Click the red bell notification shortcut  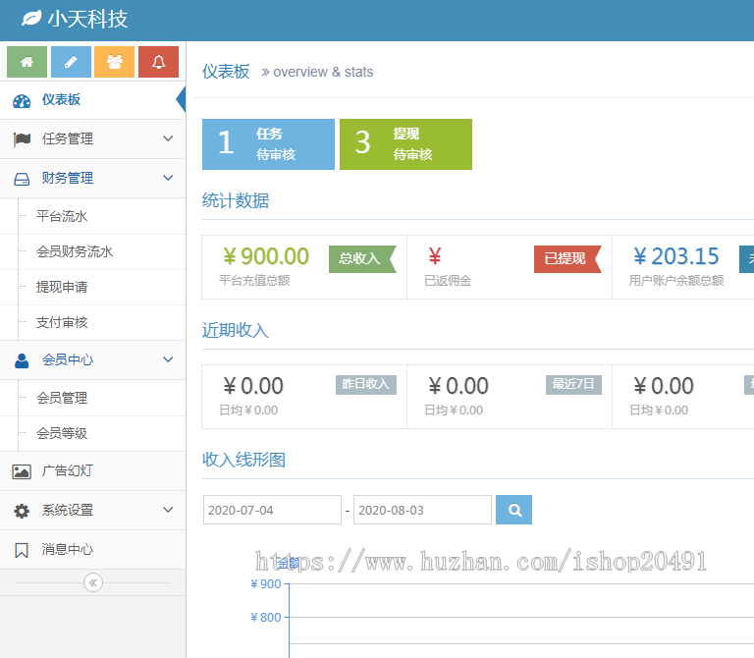[x=158, y=62]
